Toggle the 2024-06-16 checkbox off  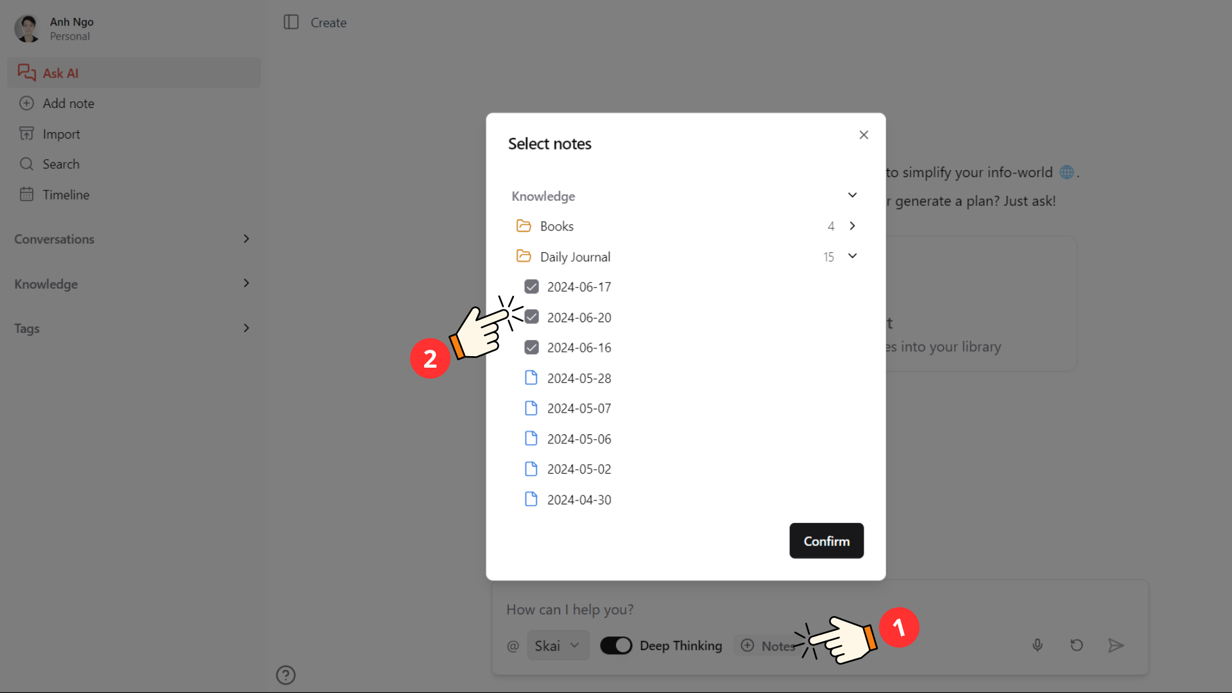tap(531, 348)
